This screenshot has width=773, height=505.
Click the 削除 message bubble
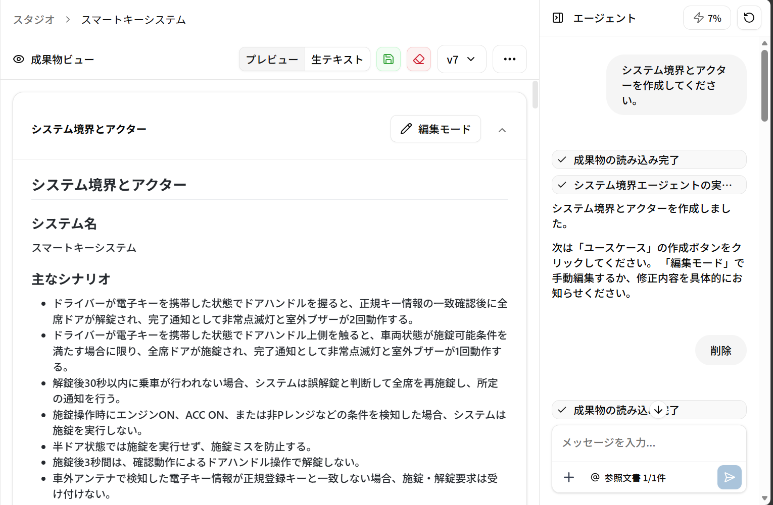pos(721,350)
